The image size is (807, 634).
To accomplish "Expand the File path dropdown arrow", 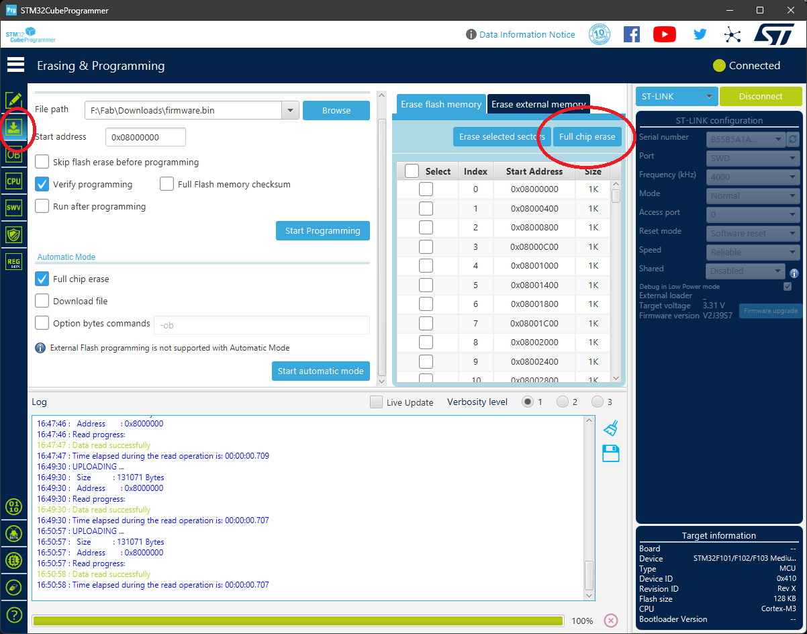I will (x=290, y=110).
